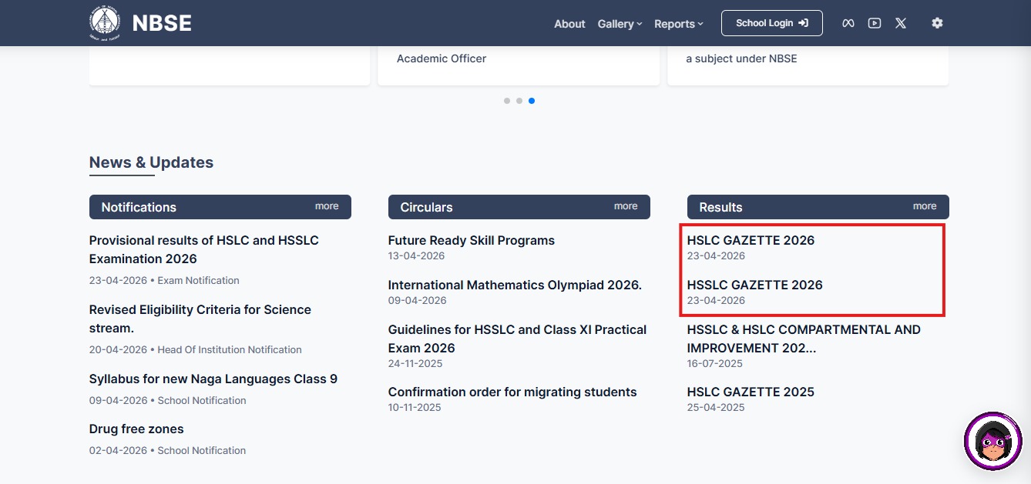Screen dimensions: 1031x484
Task: Select the active third carousel dot
Action: tap(532, 101)
